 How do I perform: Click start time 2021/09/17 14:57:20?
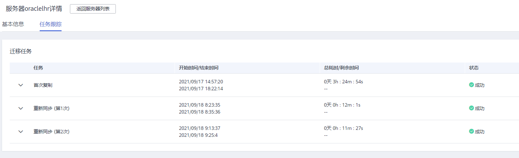201,82
